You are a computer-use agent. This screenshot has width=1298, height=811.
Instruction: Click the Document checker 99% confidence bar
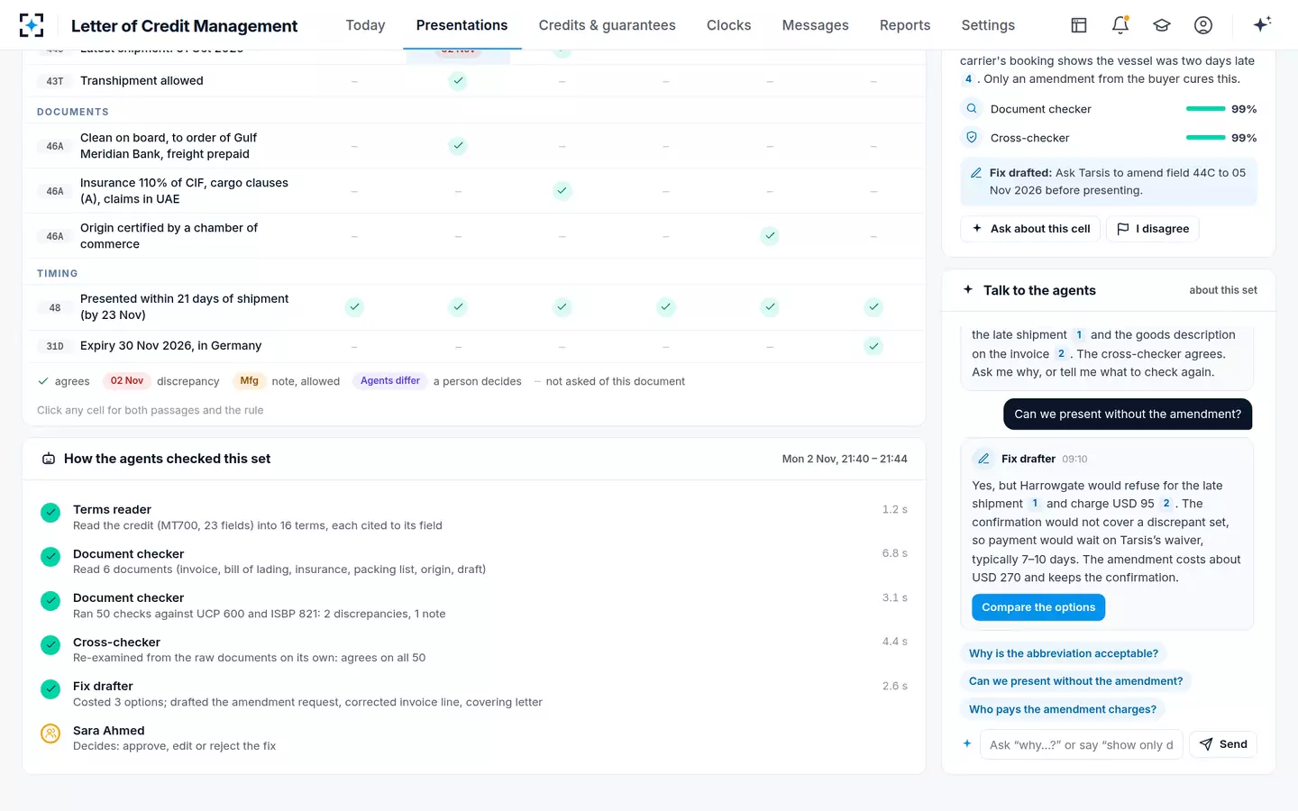point(1205,109)
